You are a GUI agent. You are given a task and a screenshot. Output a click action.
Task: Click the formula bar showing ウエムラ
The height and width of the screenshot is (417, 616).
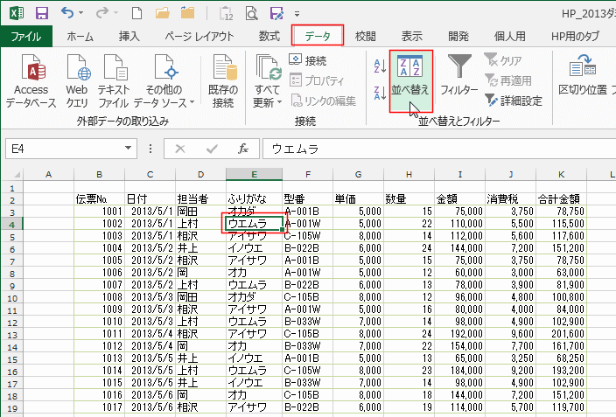pyautogui.click(x=437, y=149)
